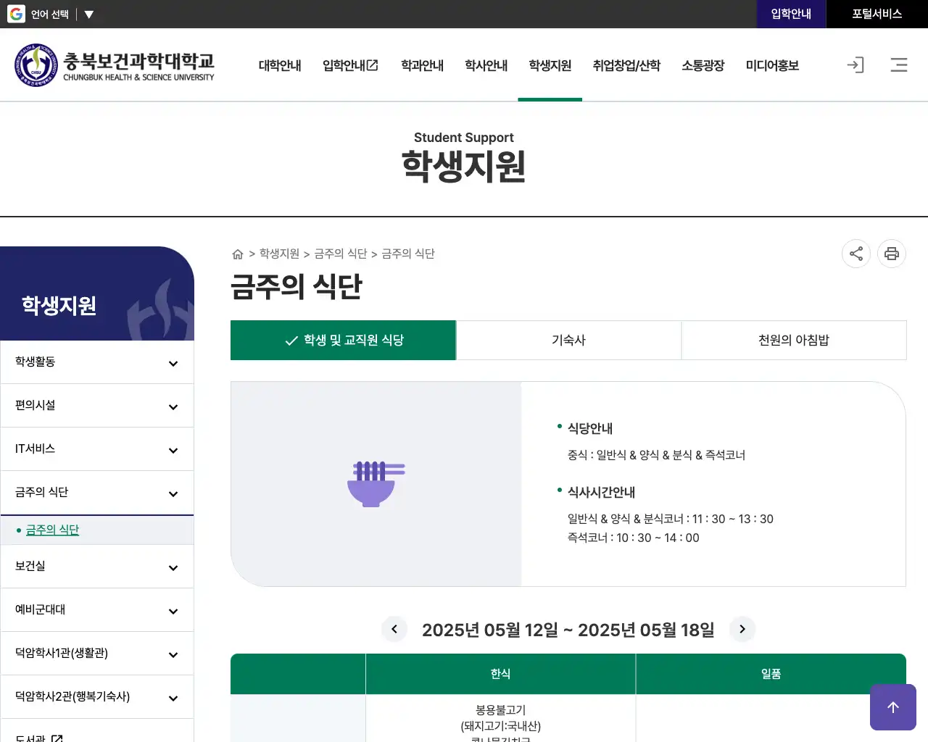Select the 학생지원 main menu

550,65
